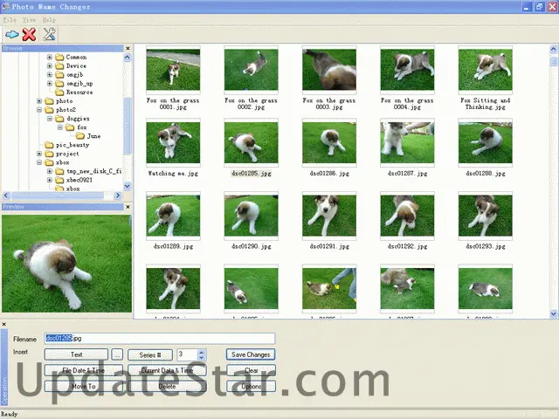Open the Help menu

(x=49, y=20)
